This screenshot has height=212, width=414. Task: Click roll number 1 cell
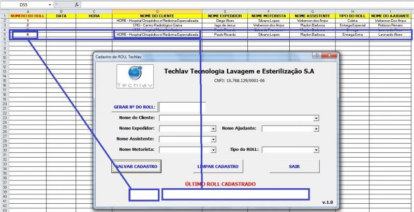click(x=28, y=20)
